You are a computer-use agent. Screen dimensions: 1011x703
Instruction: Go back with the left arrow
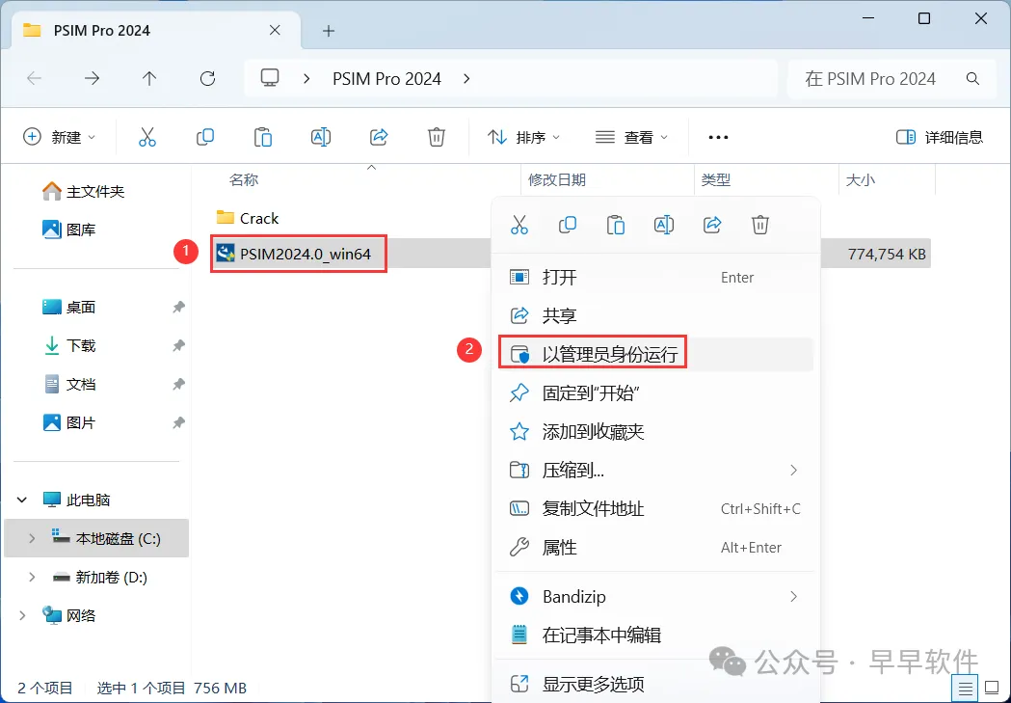coord(34,79)
